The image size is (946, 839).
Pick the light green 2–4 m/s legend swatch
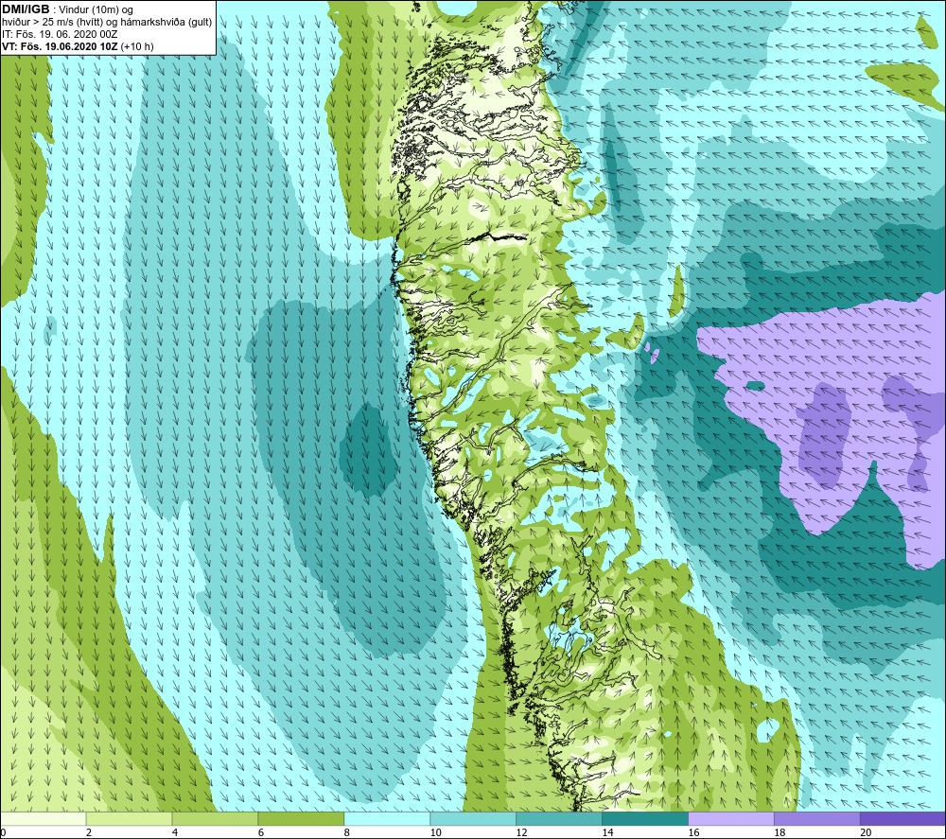click(129, 818)
